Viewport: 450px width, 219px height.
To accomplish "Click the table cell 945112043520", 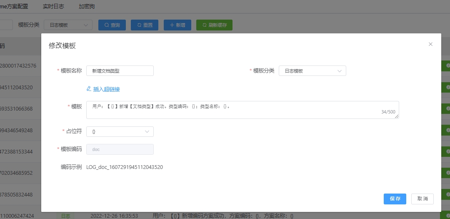I will [x=16, y=87].
